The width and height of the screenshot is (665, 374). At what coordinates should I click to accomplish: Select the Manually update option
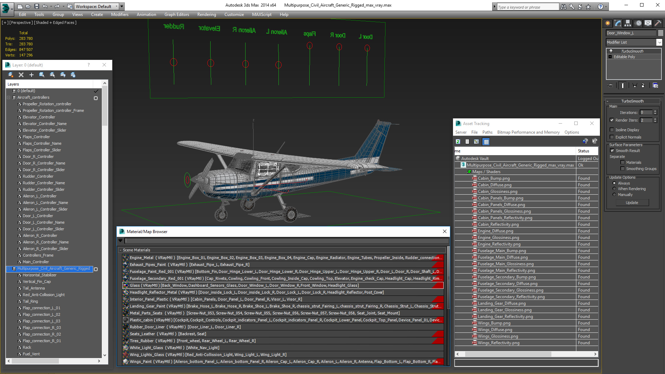(614, 195)
